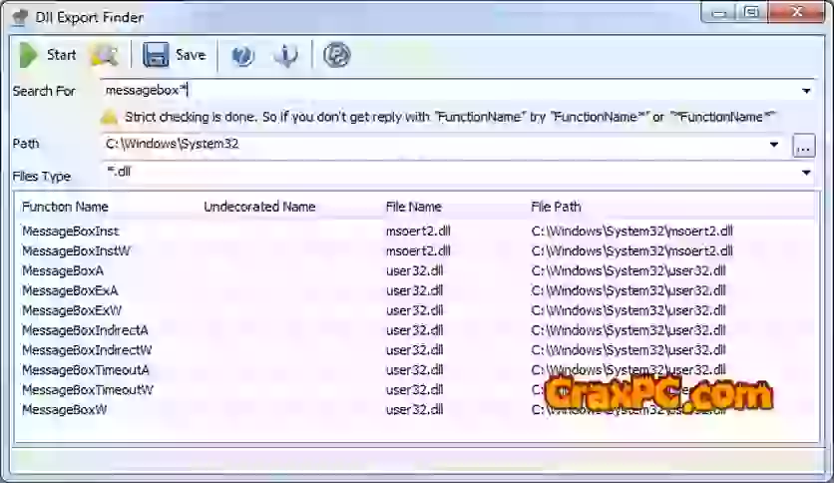Click the file path in the MessageBoxInstW row
This screenshot has width=834, height=483.
[631, 250]
